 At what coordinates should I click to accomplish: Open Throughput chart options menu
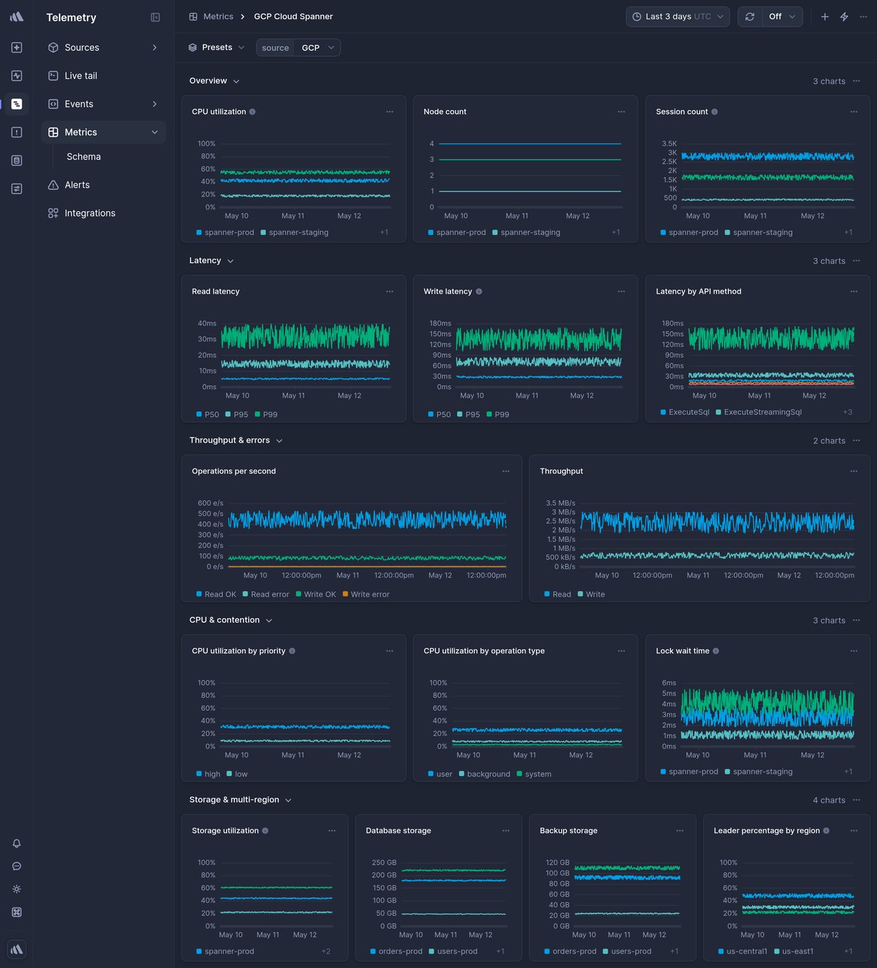[x=853, y=471]
